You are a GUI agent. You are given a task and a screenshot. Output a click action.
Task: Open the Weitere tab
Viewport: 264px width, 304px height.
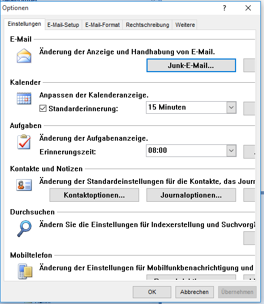click(x=185, y=25)
